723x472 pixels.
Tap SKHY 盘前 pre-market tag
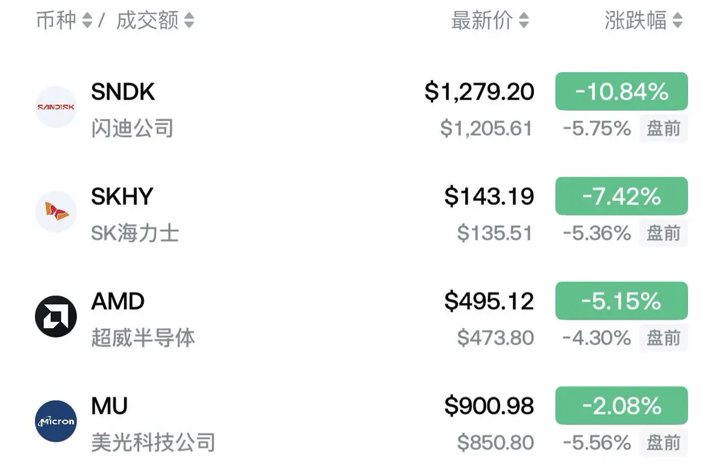click(663, 233)
